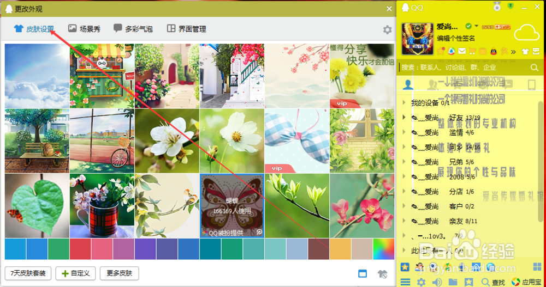Open the wallet icon in QQ panel
The image size is (546, 287).
click(483, 51)
